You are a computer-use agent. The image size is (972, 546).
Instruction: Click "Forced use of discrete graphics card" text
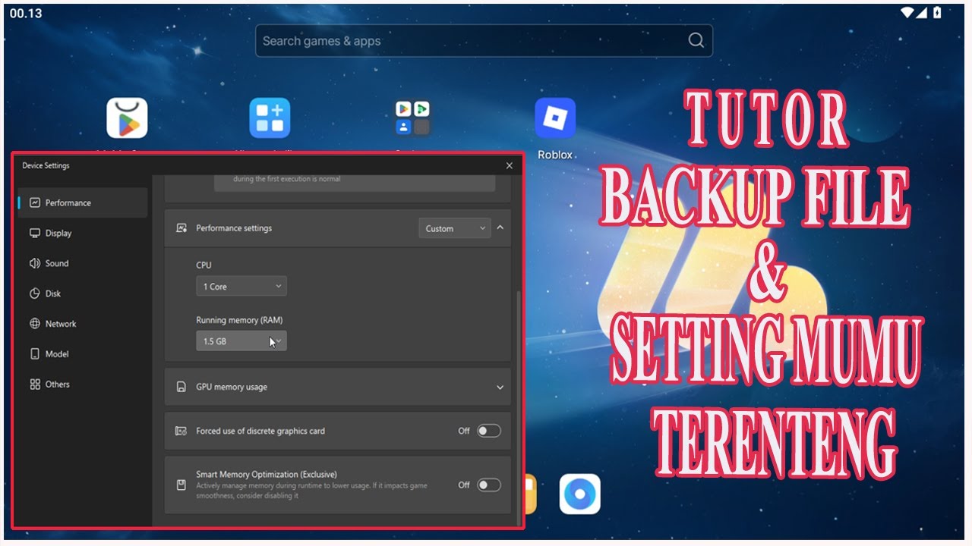tap(260, 431)
